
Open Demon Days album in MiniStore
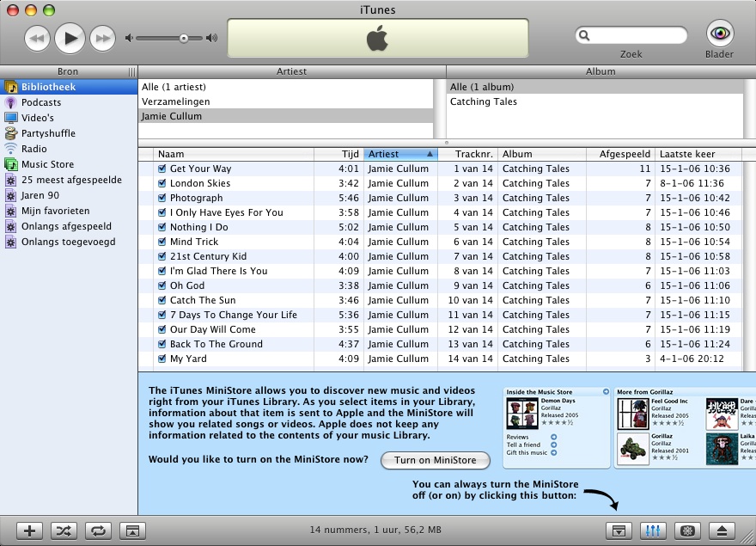point(558,401)
